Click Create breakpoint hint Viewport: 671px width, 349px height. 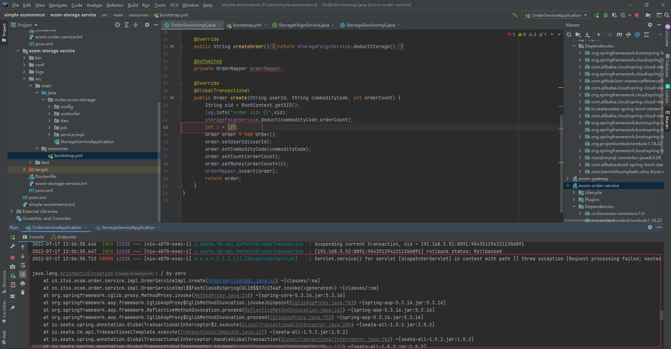click(134, 274)
